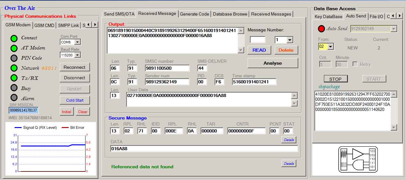Click the DCS field showing F6
The width and height of the screenshot is (406, 180).
(x=219, y=82)
